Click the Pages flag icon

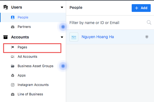pos(13,47)
